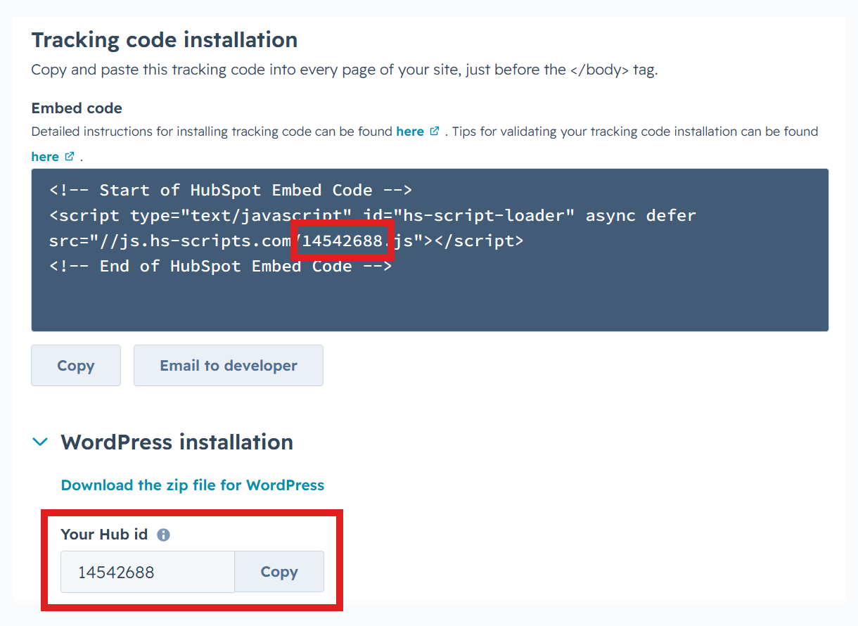The image size is (858, 626).
Task: Click the 'WordPress installation' heading text
Action: 177,442
